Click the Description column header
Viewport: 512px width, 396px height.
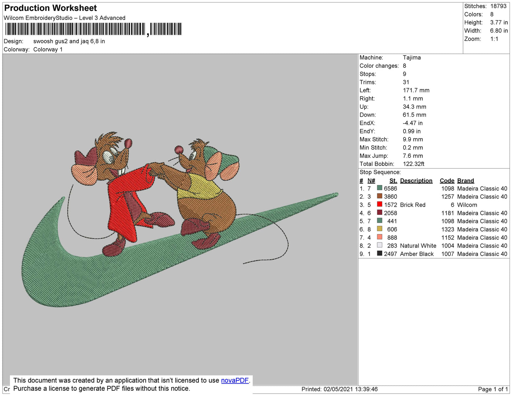click(416, 180)
